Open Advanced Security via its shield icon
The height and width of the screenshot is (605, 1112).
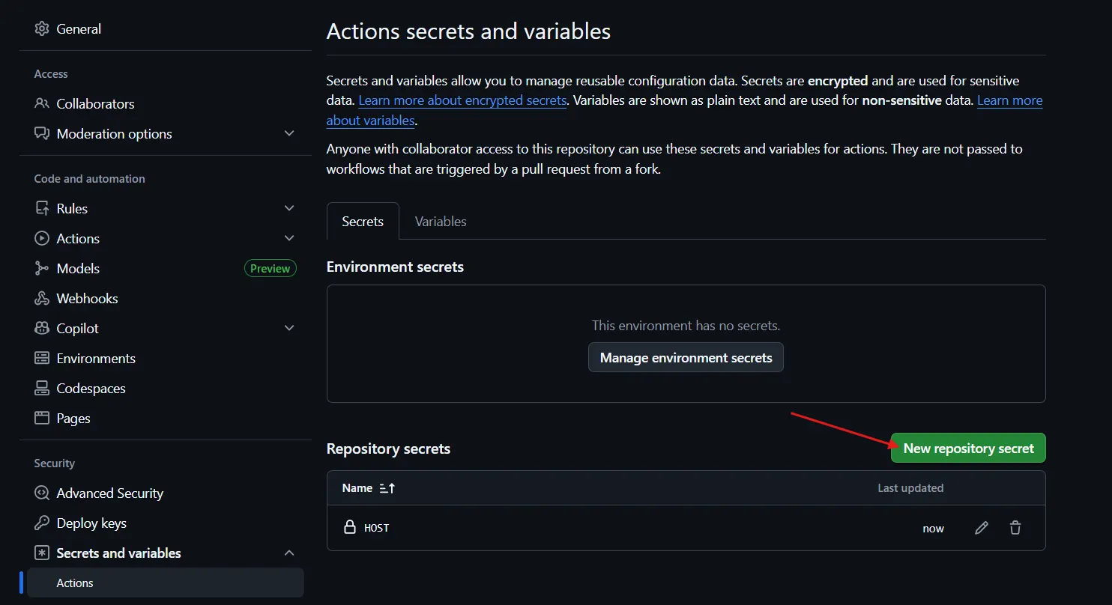[x=42, y=493]
